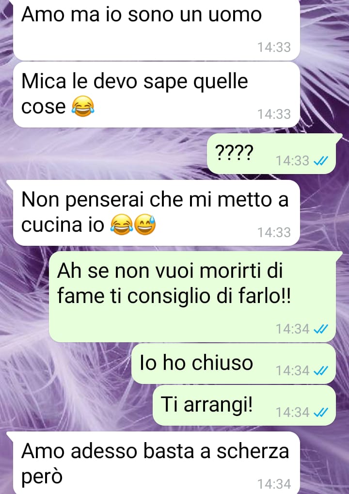
Task: Tap the first laughing emoji after "cucina io"
Action: point(121,224)
